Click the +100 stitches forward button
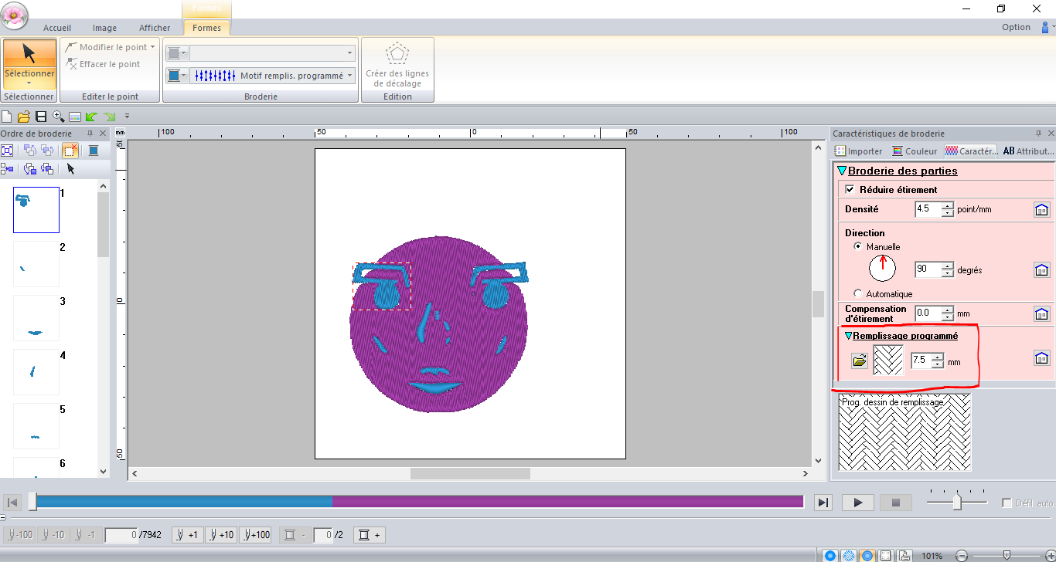Viewport: 1056px width, 562px height. tap(255, 535)
